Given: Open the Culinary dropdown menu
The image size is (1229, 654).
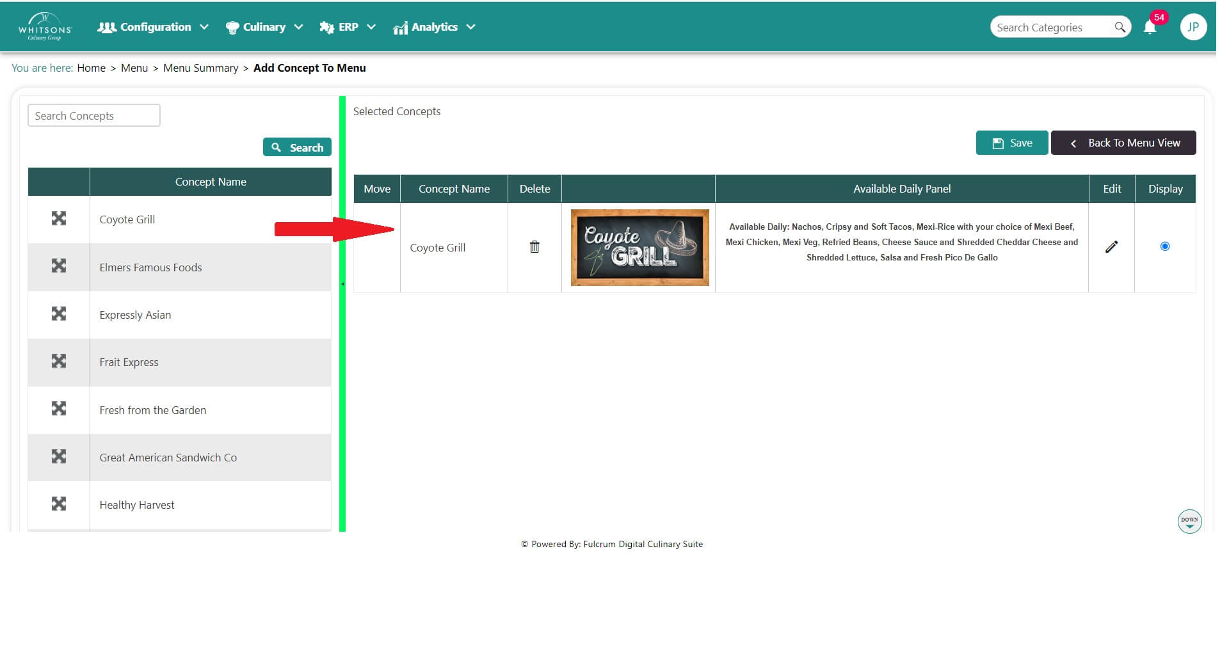Looking at the screenshot, I should [x=264, y=27].
